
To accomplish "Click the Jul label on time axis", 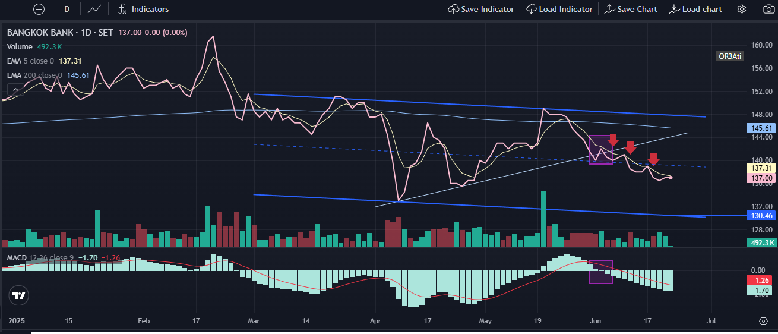I will point(711,320).
